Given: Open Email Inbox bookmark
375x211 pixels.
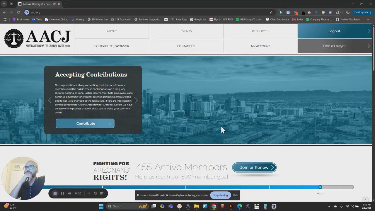Looking at the screenshot, I should 21,20.
